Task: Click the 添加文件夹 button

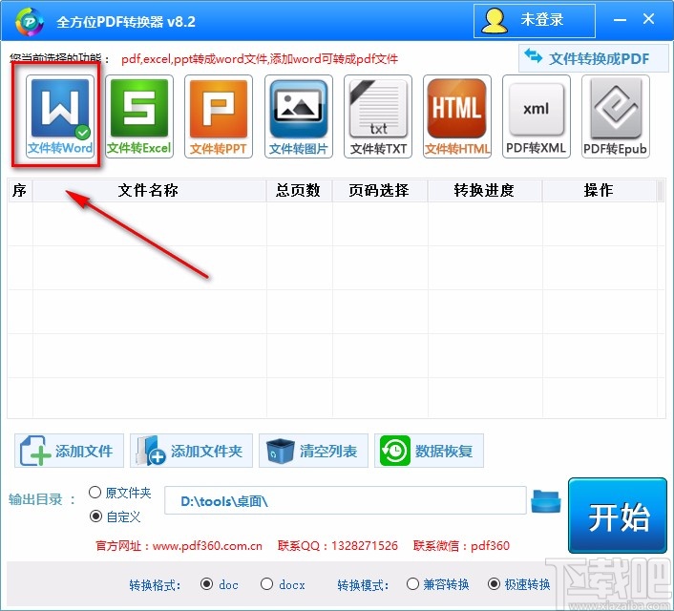Action: (191, 451)
